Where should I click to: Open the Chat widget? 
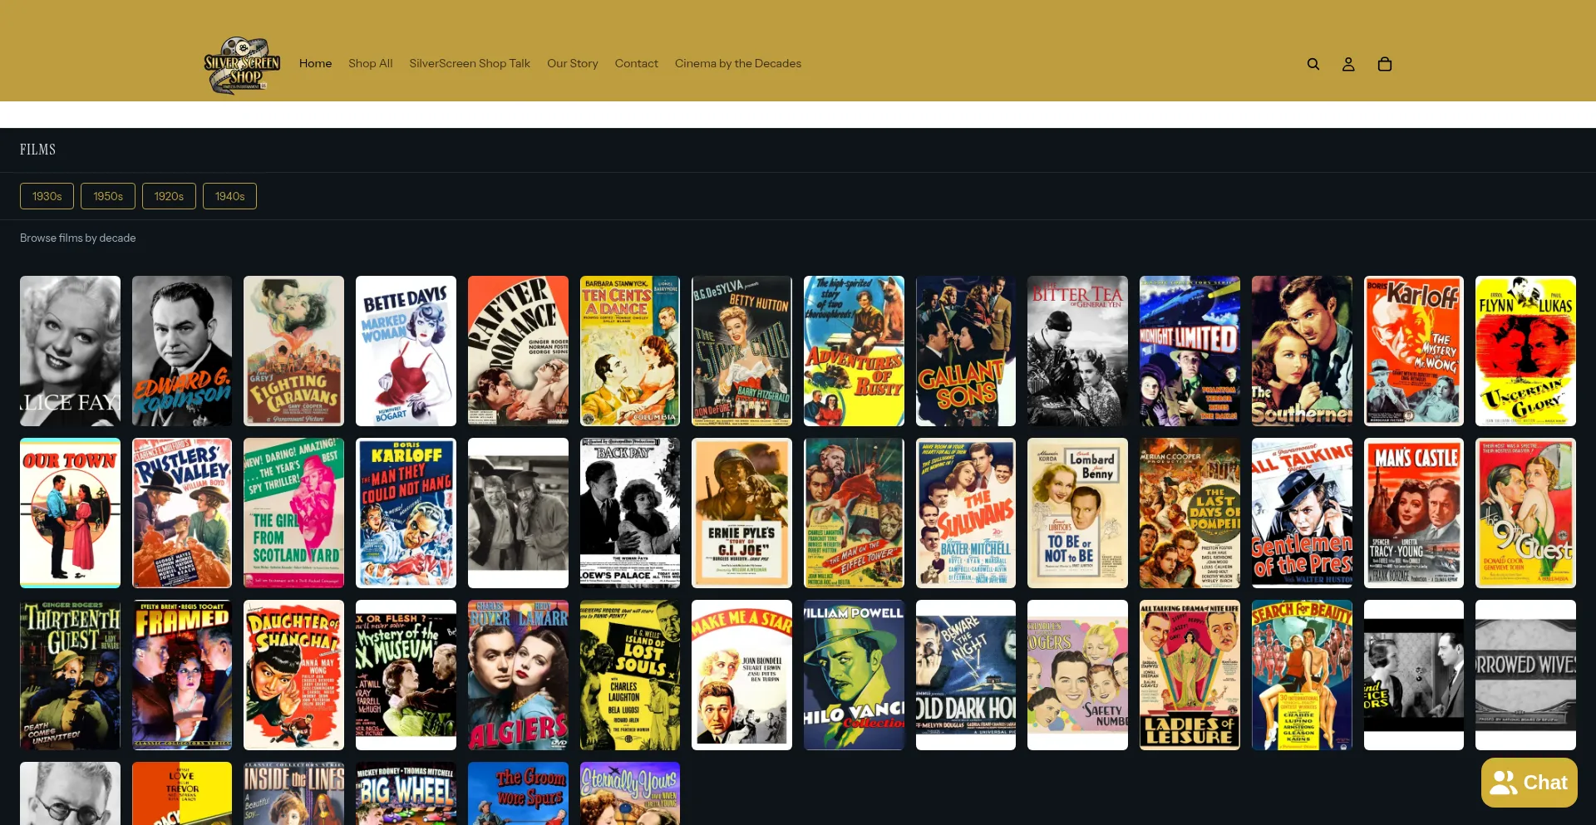pos(1529,783)
